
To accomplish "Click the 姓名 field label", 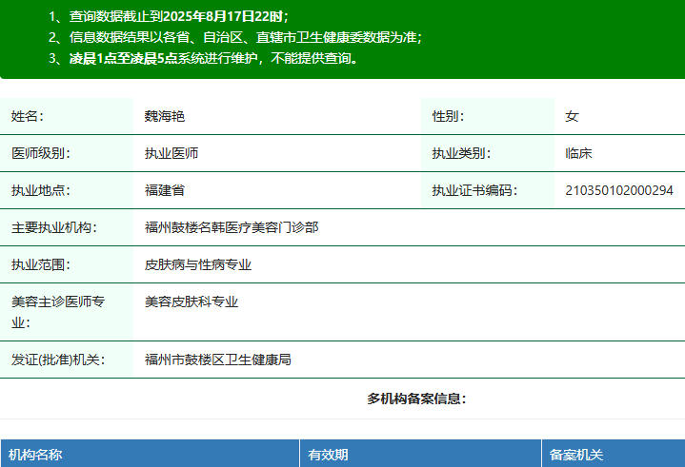I will [28, 116].
